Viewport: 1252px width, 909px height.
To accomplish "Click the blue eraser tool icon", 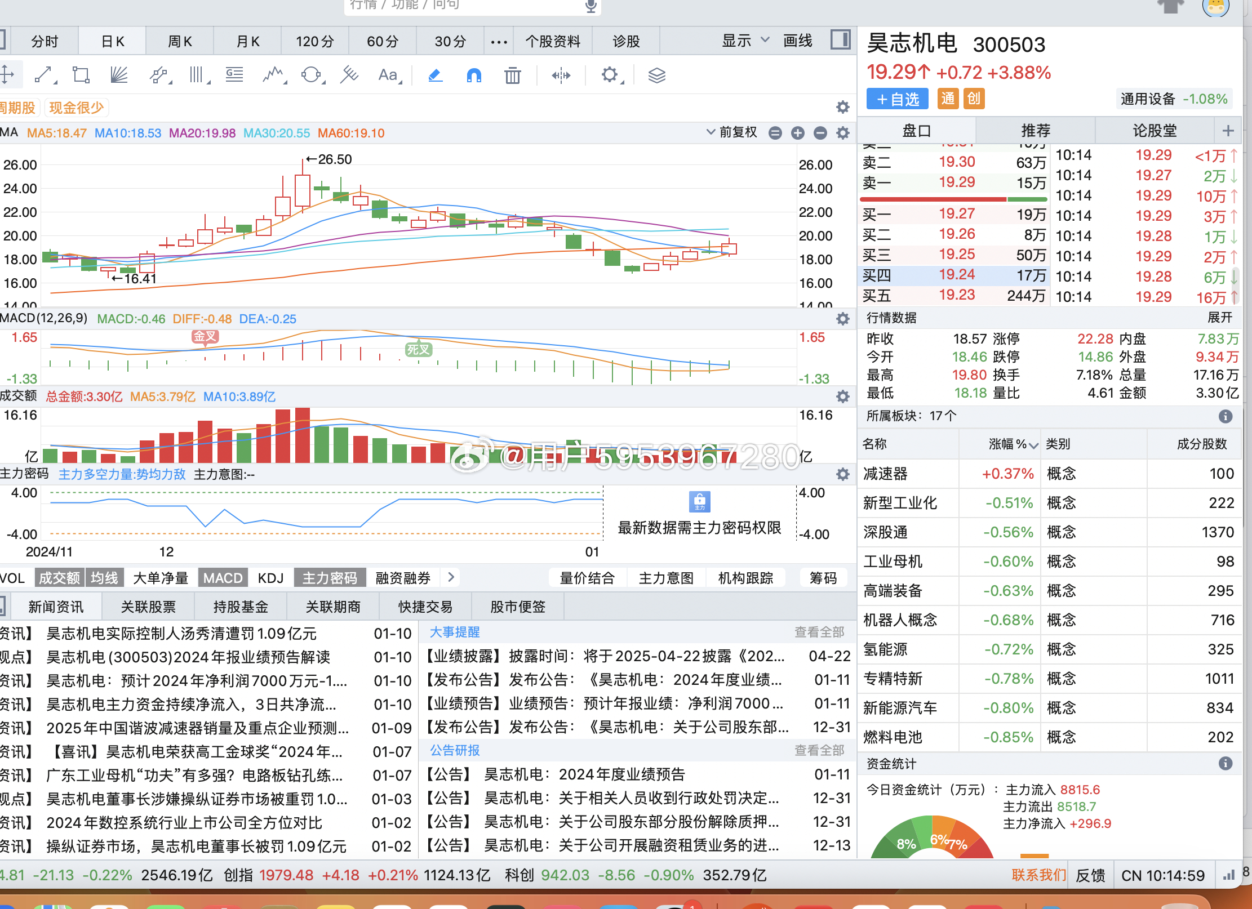I will tap(435, 75).
